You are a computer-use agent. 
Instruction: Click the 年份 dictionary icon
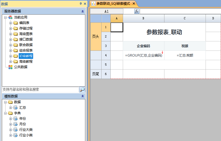coord(16,119)
